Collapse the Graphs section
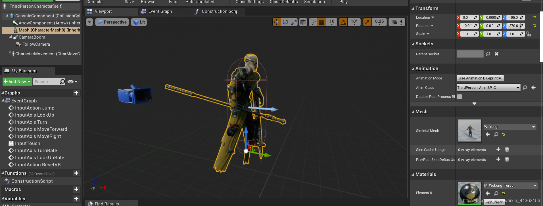This screenshot has width=543, height=206. [3, 93]
